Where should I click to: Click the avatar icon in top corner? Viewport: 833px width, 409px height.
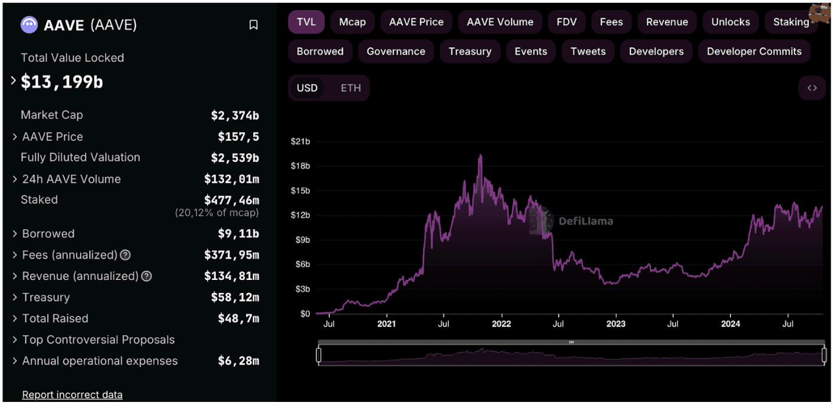[818, 12]
